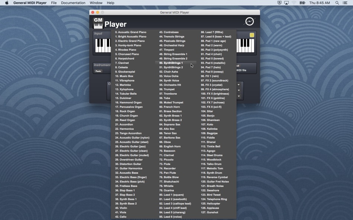Select 40. Violin
This screenshot has width=353, height=220.
coord(121,208)
